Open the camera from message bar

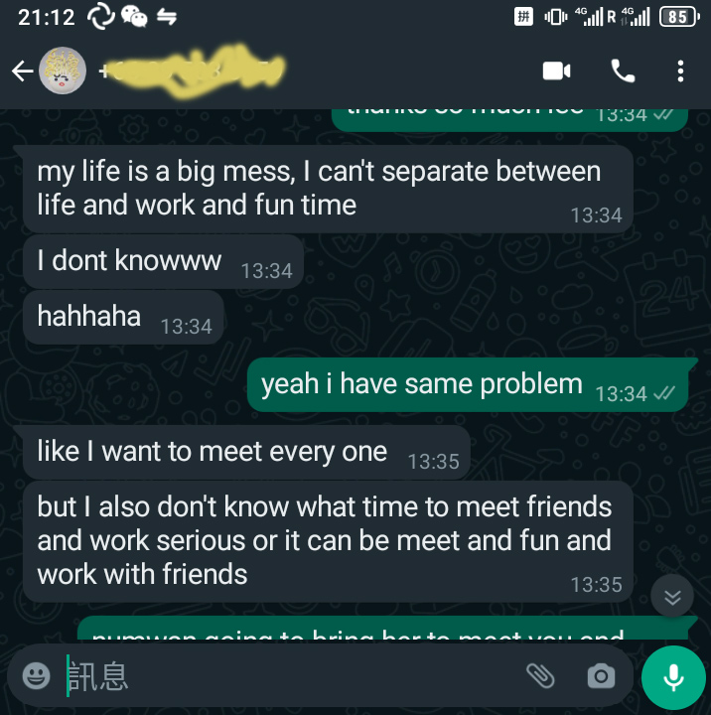601,676
